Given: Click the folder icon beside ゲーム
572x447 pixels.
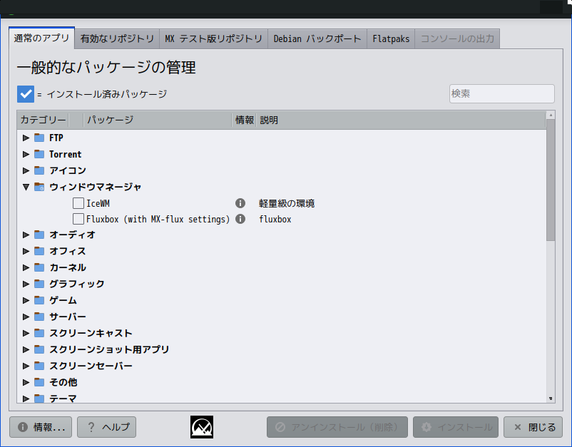Looking at the screenshot, I should (39, 300).
